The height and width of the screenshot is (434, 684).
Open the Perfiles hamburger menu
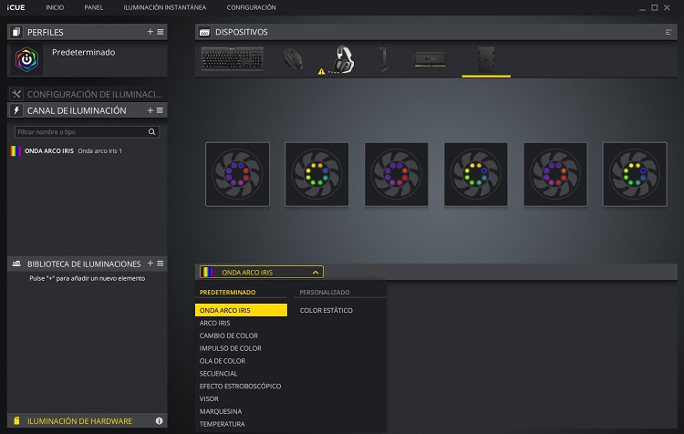tap(161, 32)
